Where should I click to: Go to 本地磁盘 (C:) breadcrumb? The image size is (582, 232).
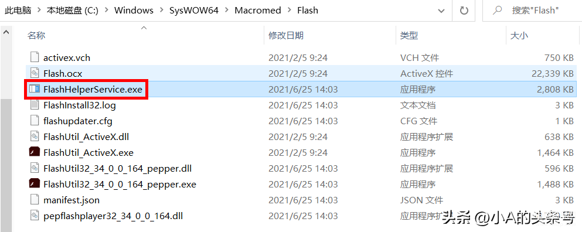(x=72, y=11)
